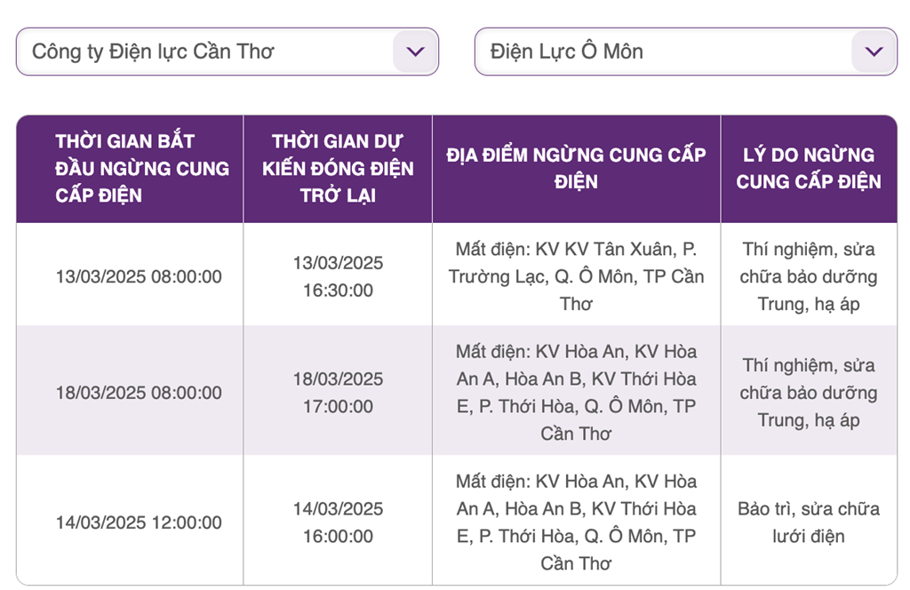
Task: Click the chevron arrow beside Công ty Điện lực Cần Thơ
Action: (x=415, y=52)
